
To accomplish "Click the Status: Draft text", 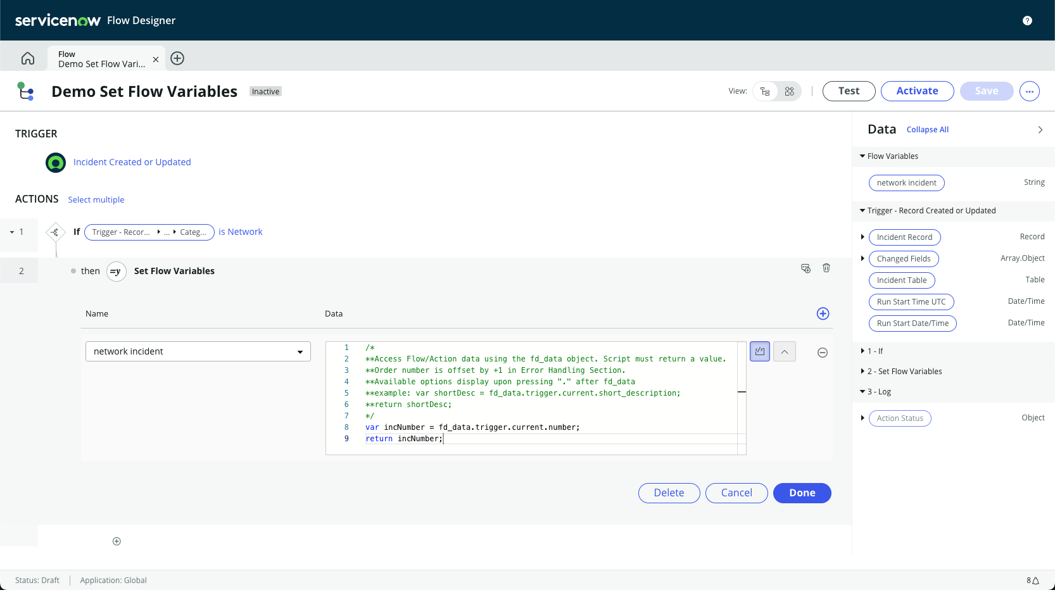I will pos(37,581).
